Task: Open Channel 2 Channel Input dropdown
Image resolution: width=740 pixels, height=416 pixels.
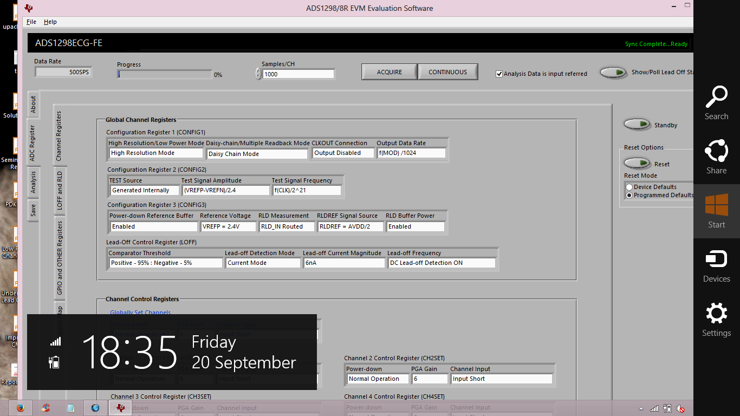Action: tap(502, 379)
